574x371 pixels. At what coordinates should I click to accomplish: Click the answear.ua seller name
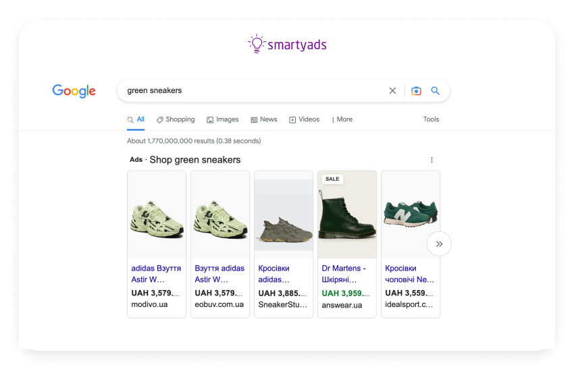[342, 305]
